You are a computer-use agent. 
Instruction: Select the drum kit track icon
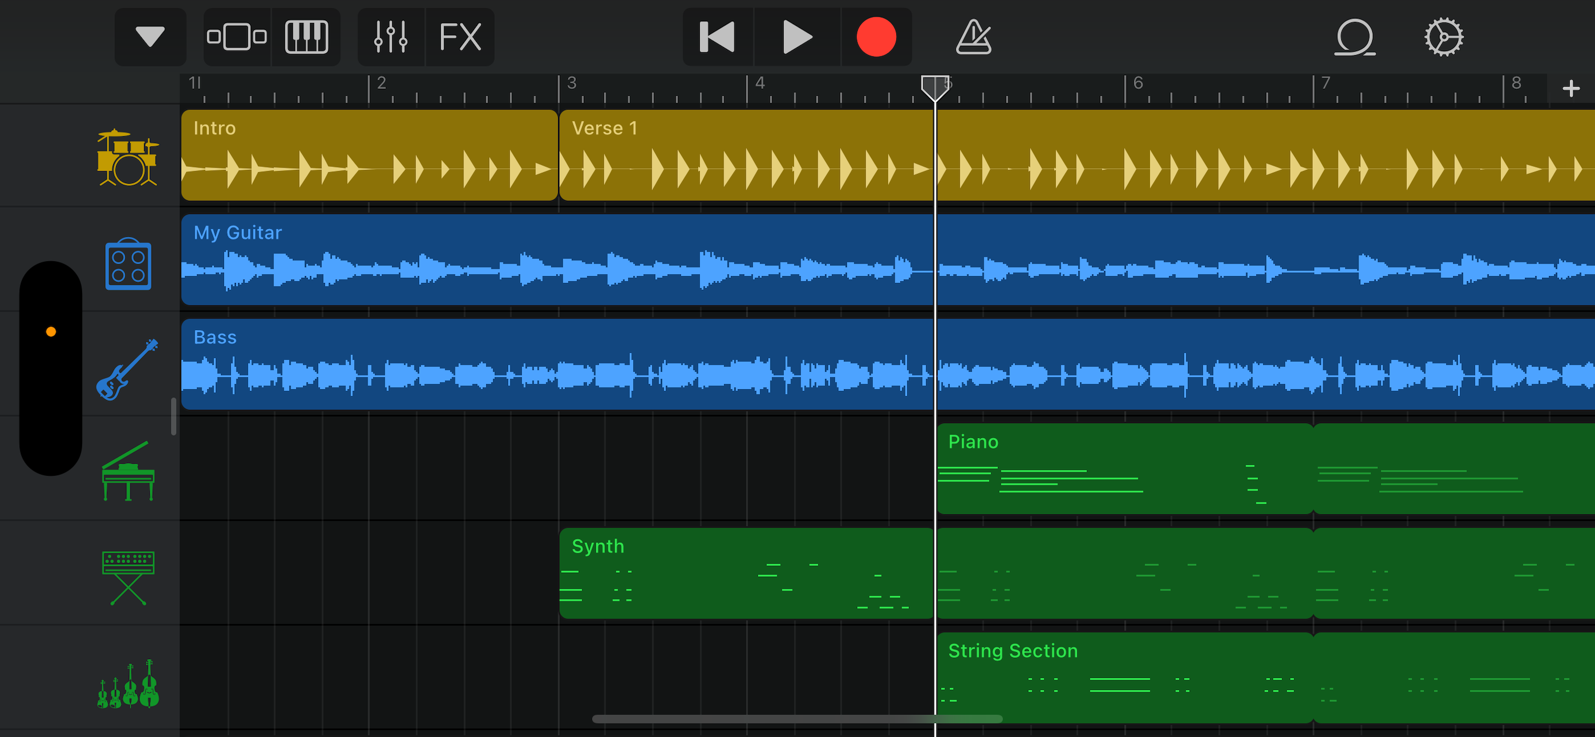(127, 157)
